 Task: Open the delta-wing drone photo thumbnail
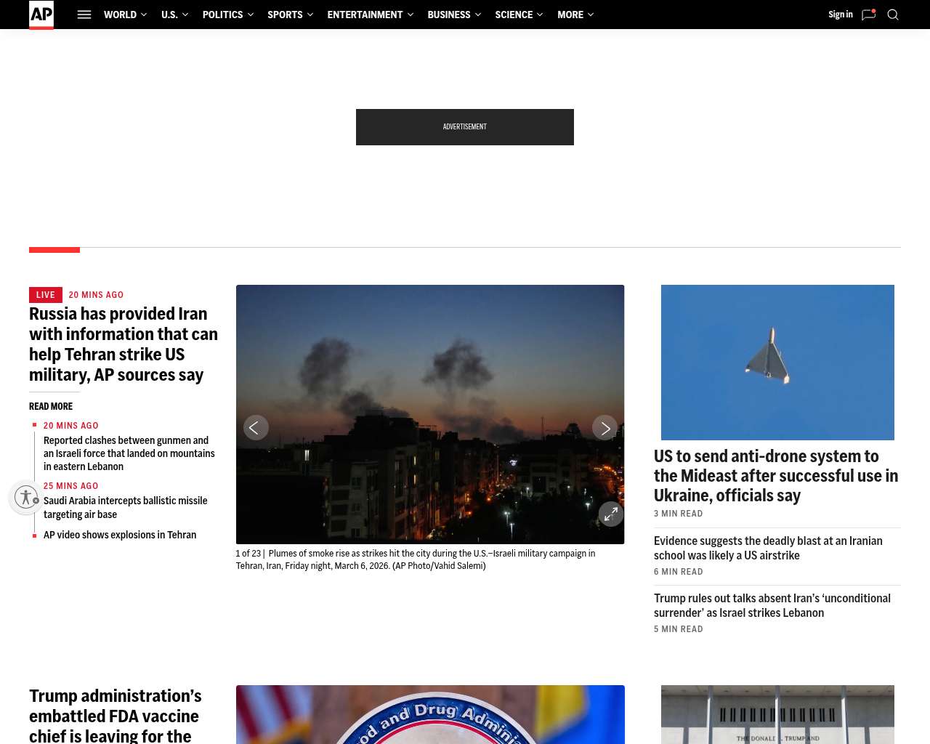(x=777, y=363)
